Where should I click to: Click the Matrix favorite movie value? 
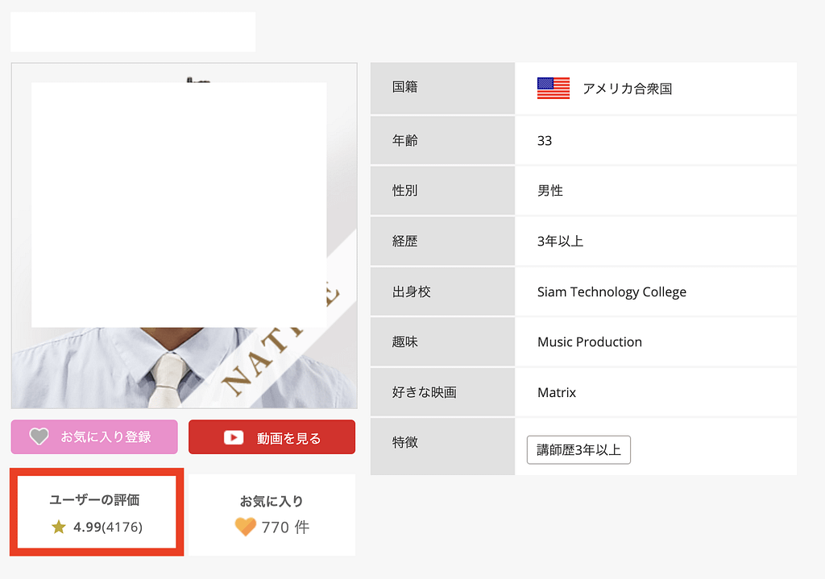point(557,392)
